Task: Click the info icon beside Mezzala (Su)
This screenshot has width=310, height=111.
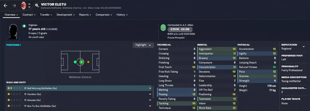Action: pos(25,100)
